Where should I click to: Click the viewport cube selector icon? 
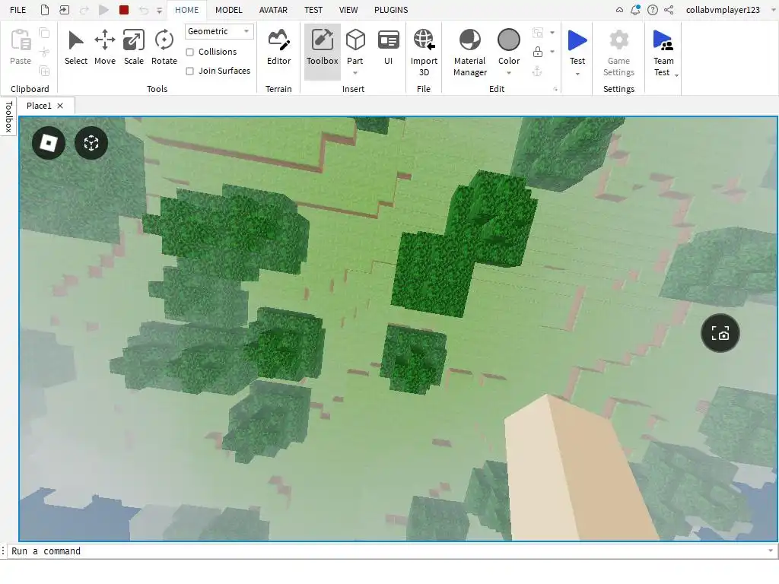pos(91,143)
